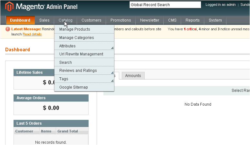Select Tags in the Catalog dropdown
Image resolution: width=250 pixels, height=145 pixels.
pos(84,79)
